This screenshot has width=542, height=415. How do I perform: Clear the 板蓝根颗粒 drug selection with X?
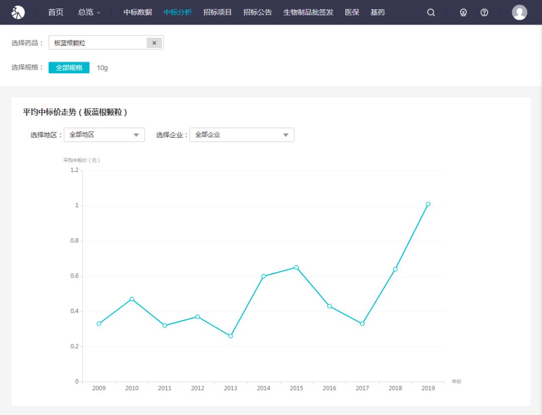(x=154, y=43)
